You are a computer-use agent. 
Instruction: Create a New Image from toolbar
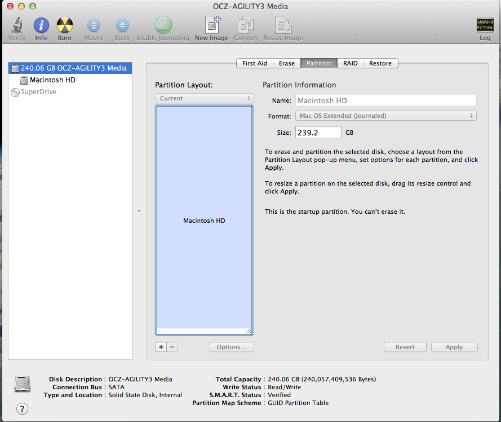pos(212,25)
